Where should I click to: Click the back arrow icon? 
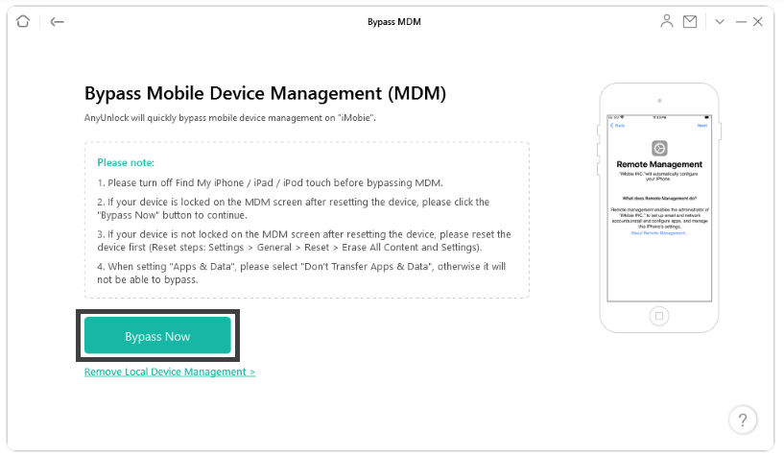[57, 21]
